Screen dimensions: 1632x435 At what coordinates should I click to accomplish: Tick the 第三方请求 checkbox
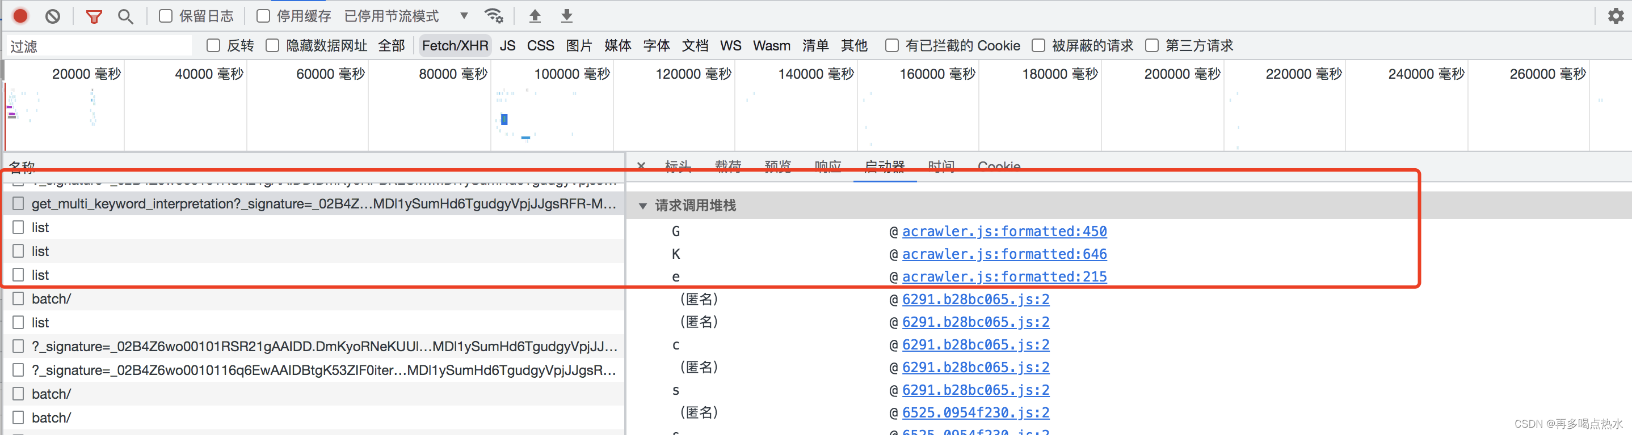[1152, 45]
